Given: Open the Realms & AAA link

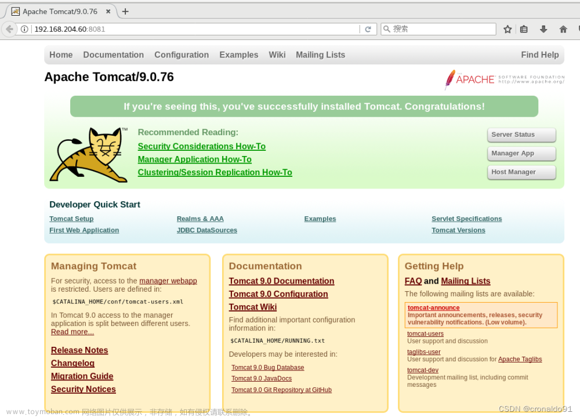Looking at the screenshot, I should coord(200,219).
